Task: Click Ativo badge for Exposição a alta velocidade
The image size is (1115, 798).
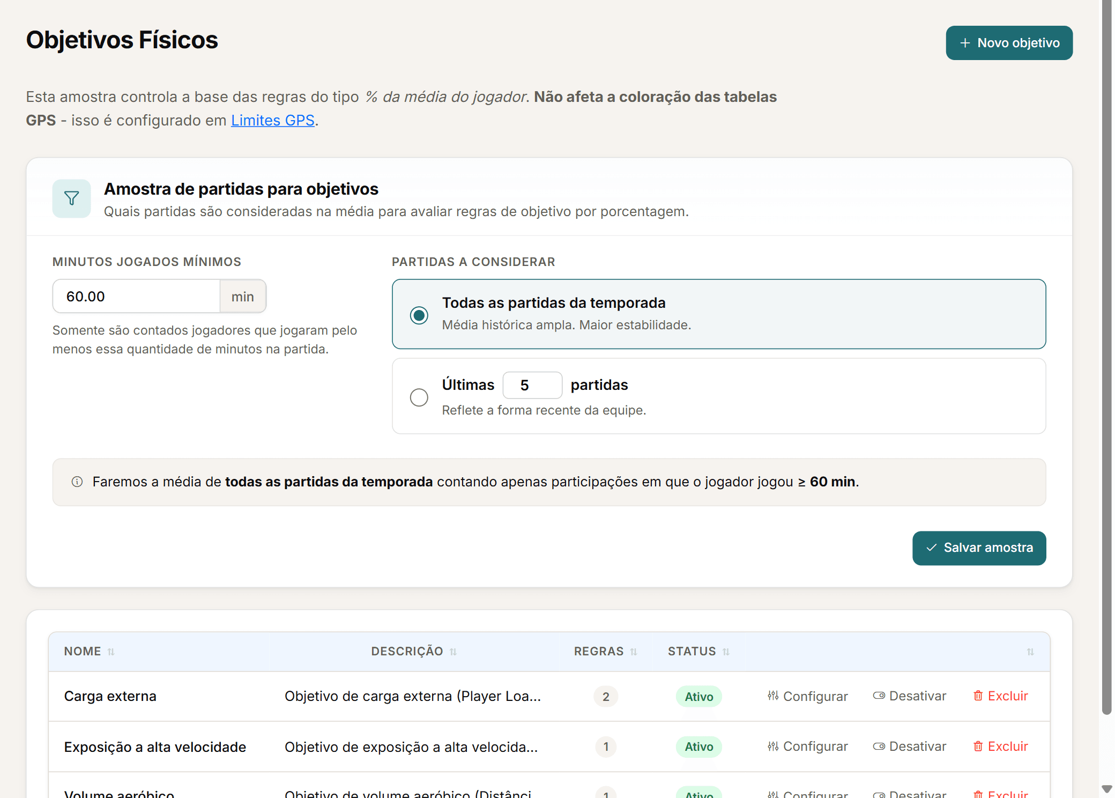Action: tap(699, 747)
